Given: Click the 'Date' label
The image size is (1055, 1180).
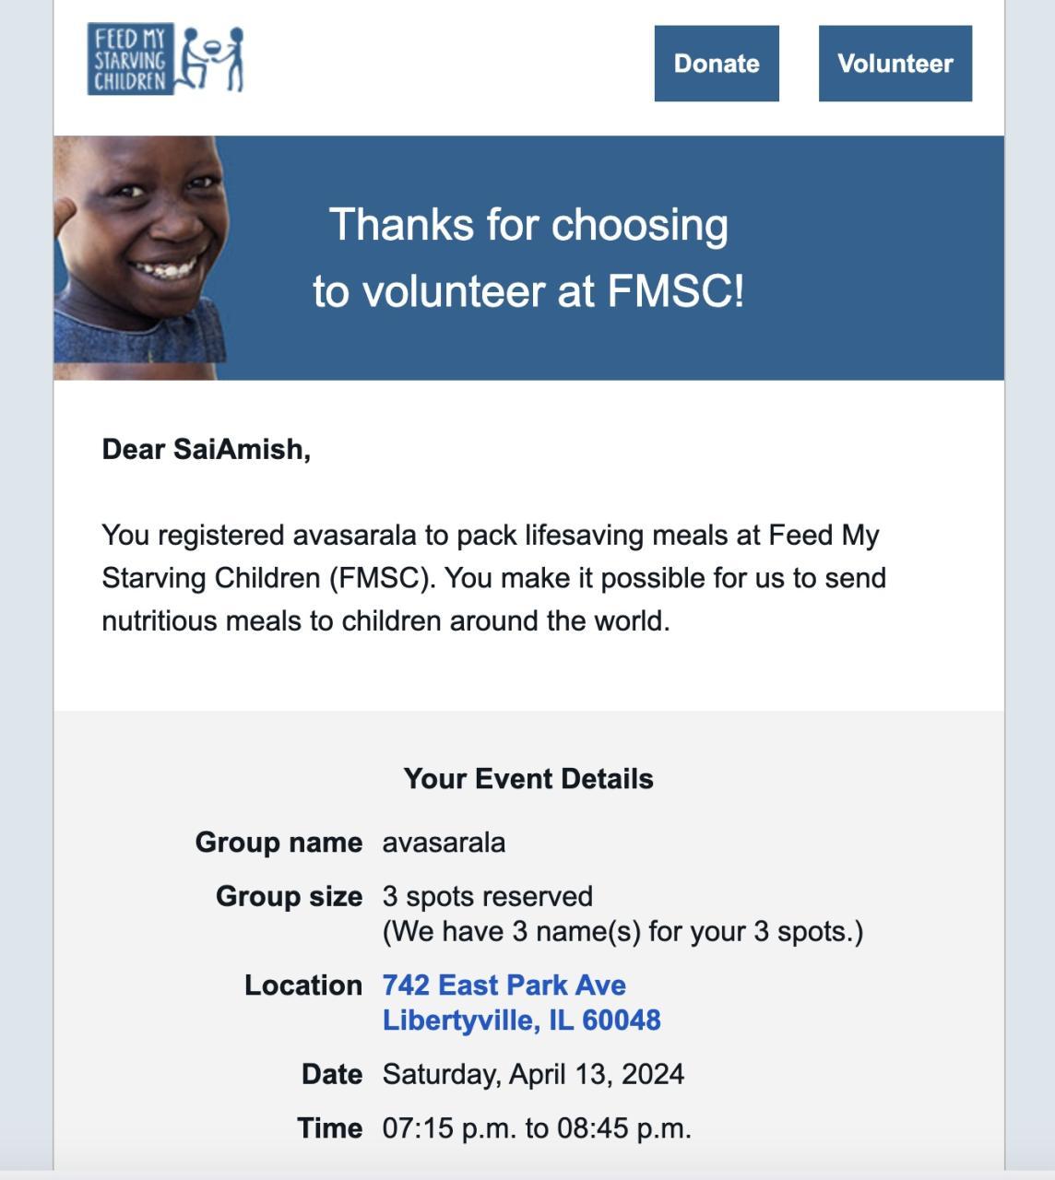Looking at the screenshot, I should tap(331, 1074).
